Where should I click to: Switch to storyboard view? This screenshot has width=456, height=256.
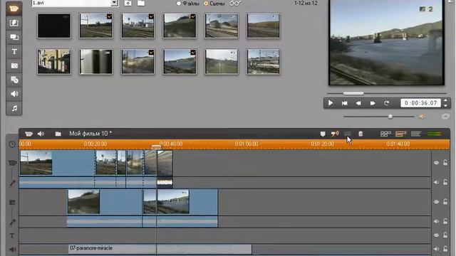click(x=385, y=134)
